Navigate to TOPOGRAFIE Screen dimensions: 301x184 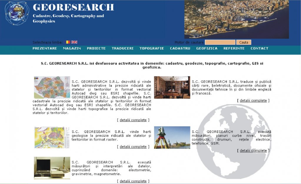152,48
